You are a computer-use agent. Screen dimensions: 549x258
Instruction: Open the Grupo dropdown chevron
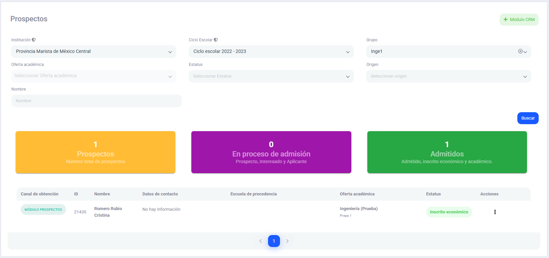point(525,52)
